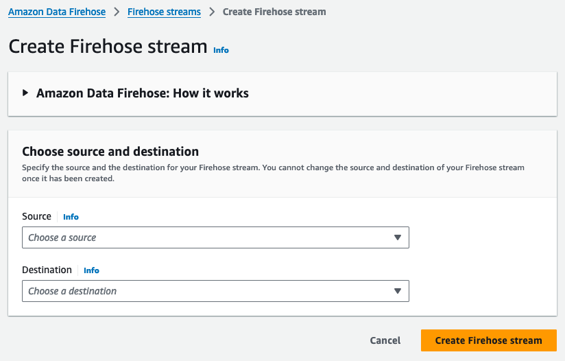Click the Create Firehose stream page heading
The height and width of the screenshot is (361, 565).
tap(108, 47)
